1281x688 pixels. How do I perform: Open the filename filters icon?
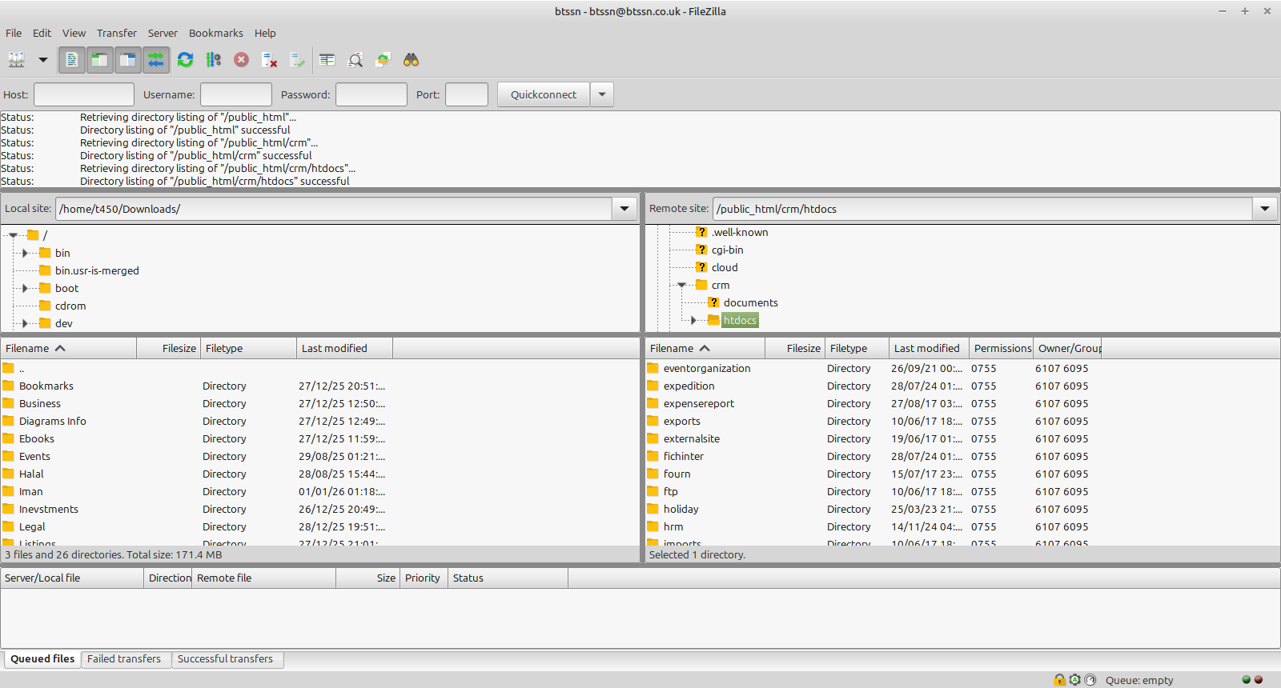coord(327,60)
